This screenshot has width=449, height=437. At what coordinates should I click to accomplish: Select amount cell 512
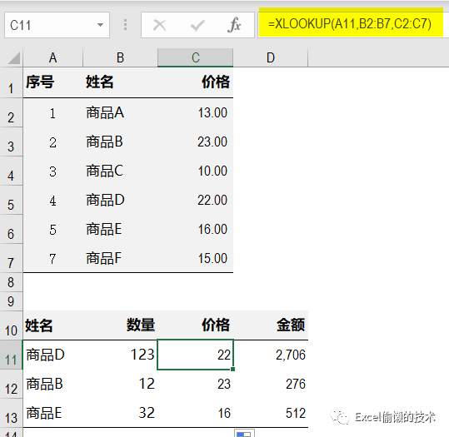[271, 413]
